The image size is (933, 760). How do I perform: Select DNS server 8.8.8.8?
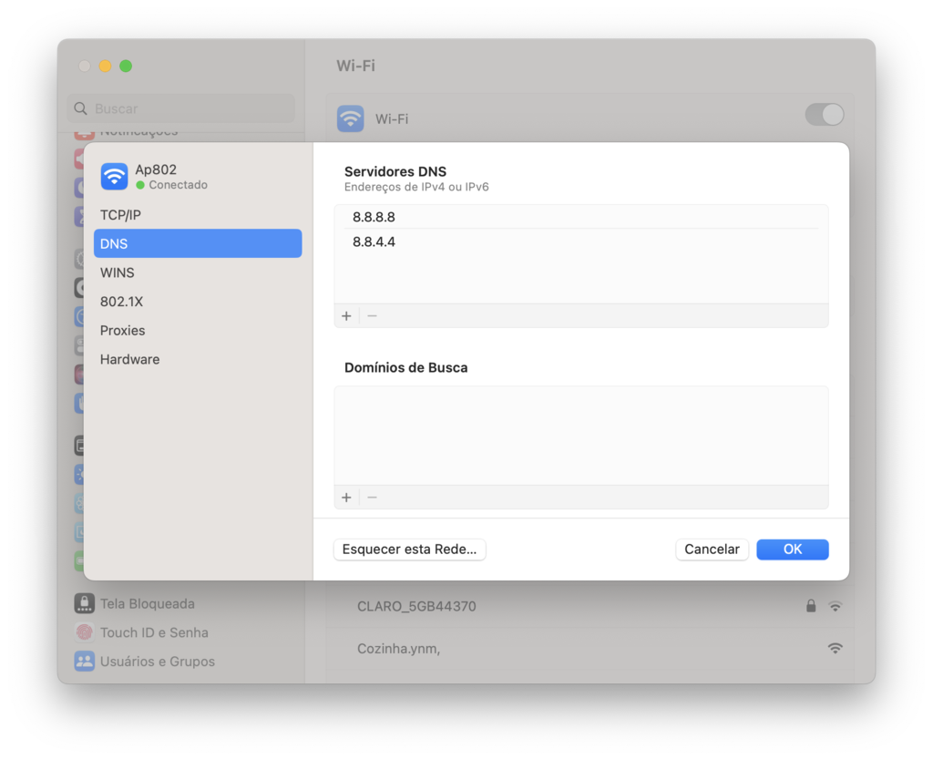(580, 217)
